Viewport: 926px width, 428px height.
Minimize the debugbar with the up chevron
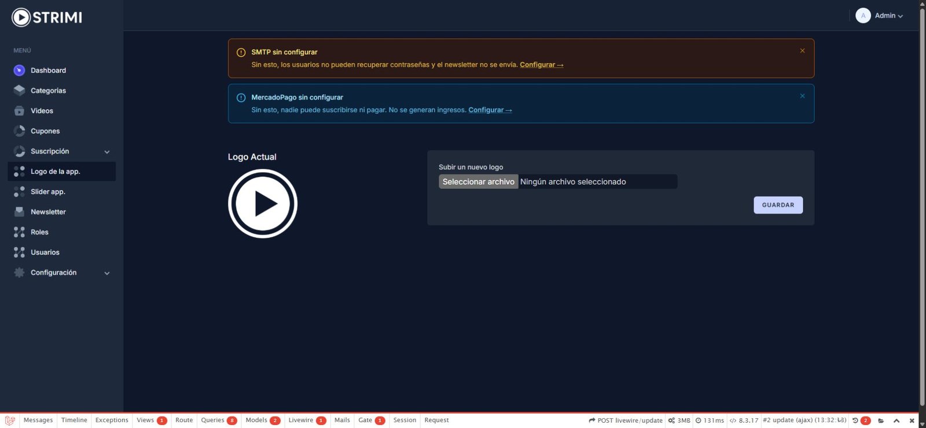pyautogui.click(x=896, y=420)
